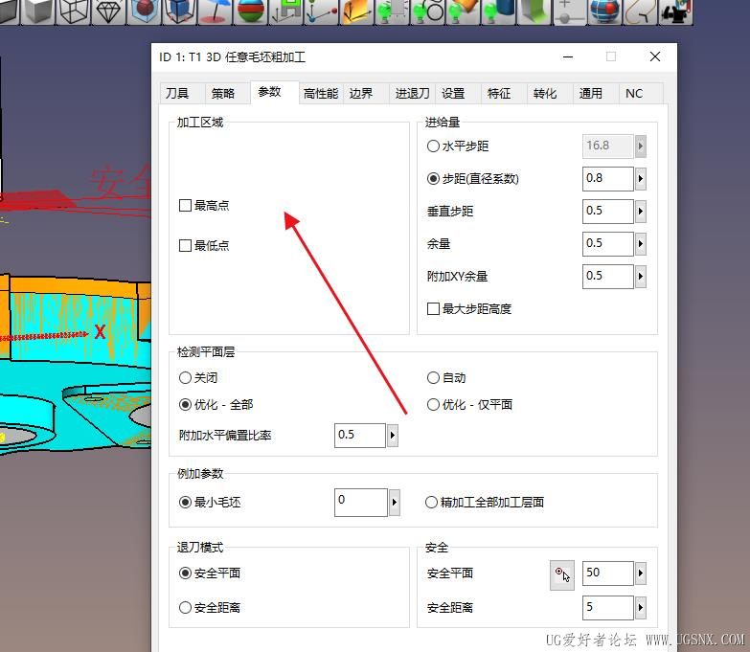This screenshot has width=750, height=652.
Task: Click the curved path line icon
Action: [x=640, y=11]
